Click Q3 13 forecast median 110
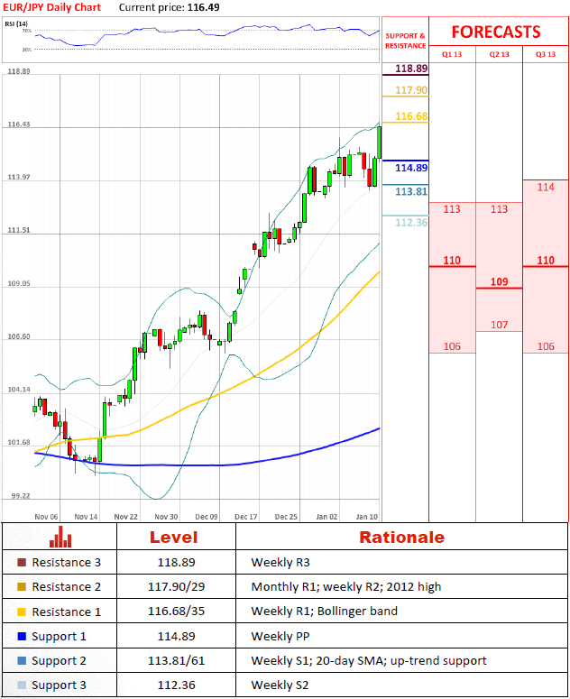The image size is (570, 699). pyautogui.click(x=546, y=261)
